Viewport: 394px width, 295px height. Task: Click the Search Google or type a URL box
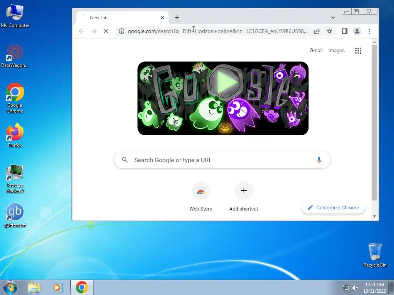(222, 160)
